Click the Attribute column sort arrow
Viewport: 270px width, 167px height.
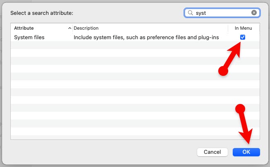coord(69,28)
